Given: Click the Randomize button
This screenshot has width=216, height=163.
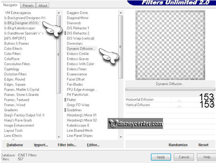Looking at the screenshot, I should pos(178,145).
